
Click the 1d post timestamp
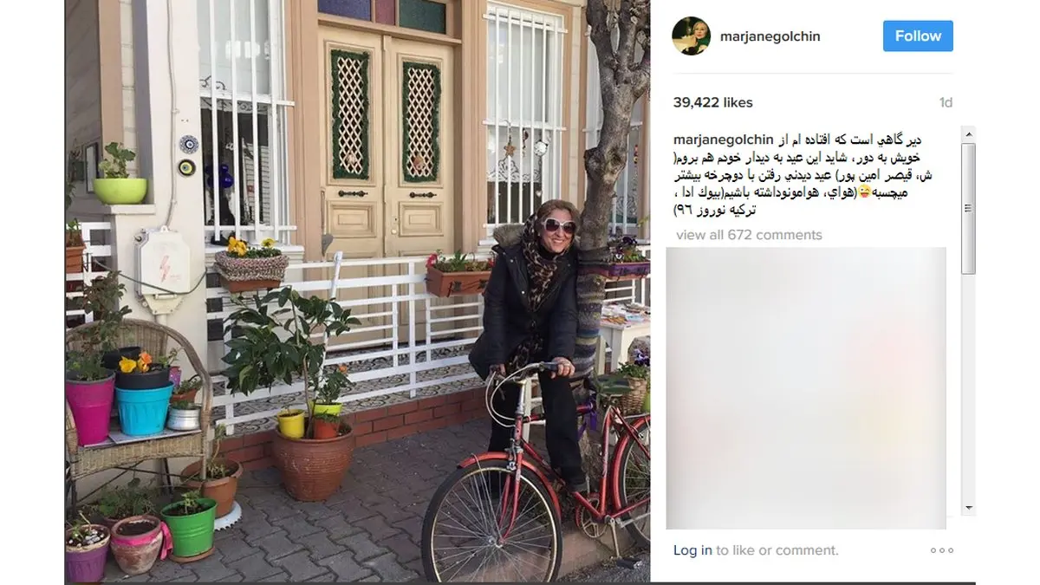point(946,102)
